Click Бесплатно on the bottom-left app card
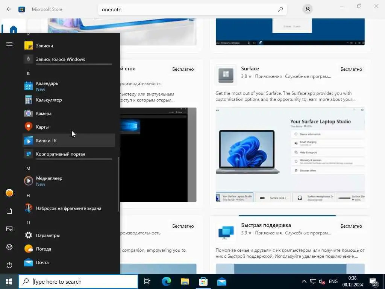 pos(183,226)
